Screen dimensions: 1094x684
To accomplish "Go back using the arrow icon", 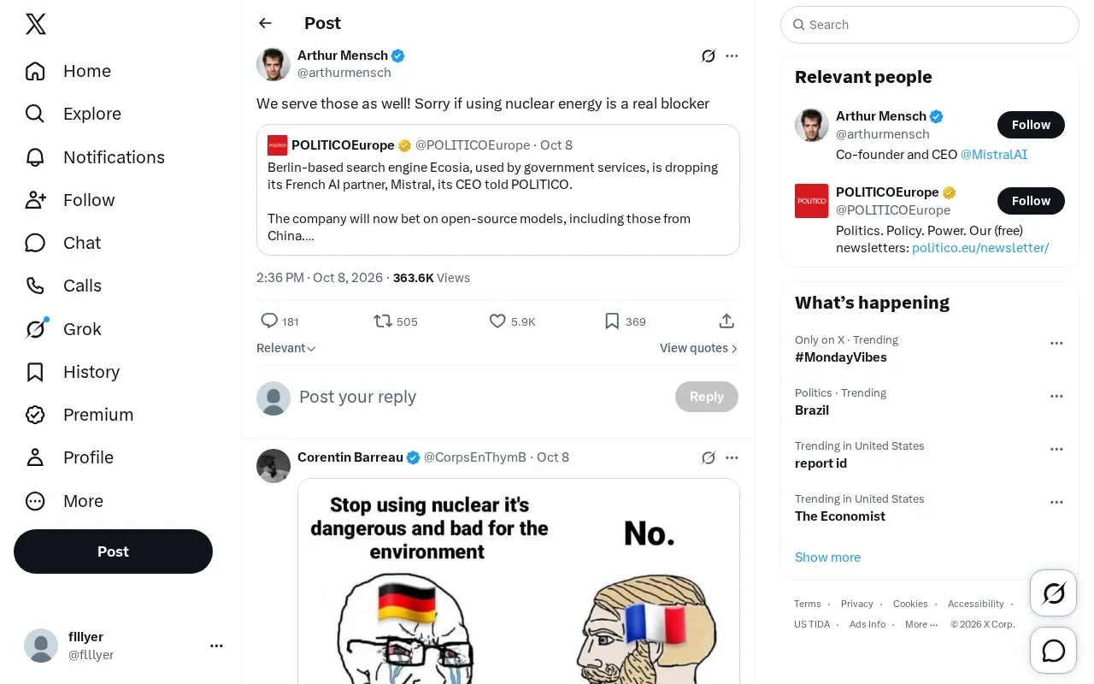I will (266, 23).
